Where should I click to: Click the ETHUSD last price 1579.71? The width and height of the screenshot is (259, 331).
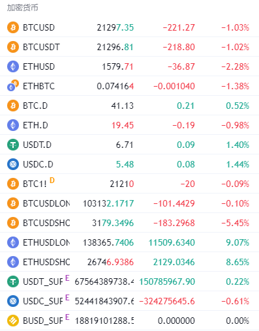117,66
